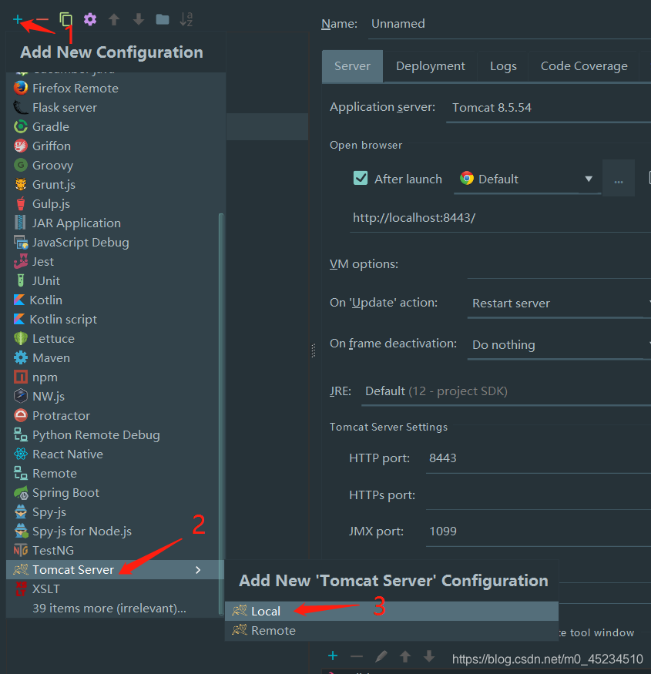
Task: Open the JRE Default project SDK combo box
Action: point(505,391)
